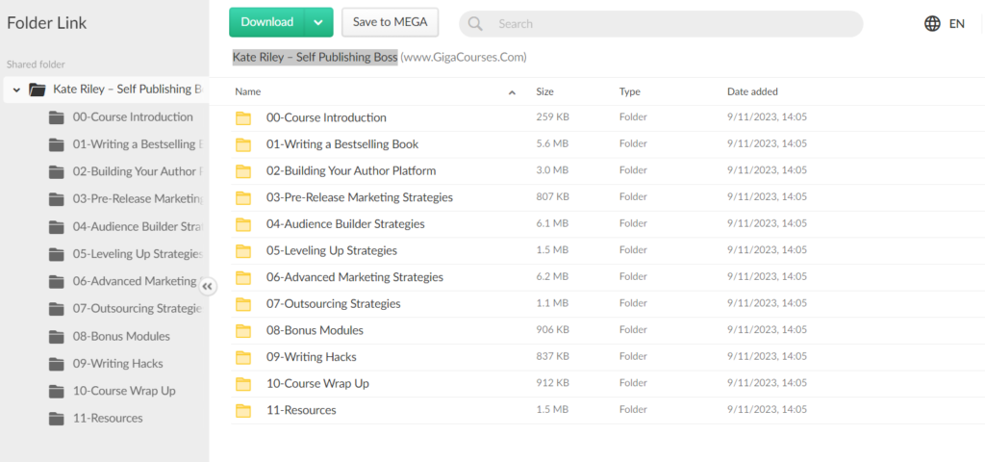Open the 01-Writing a Bestselling Book row
Screen dimensions: 985x462
(341, 144)
